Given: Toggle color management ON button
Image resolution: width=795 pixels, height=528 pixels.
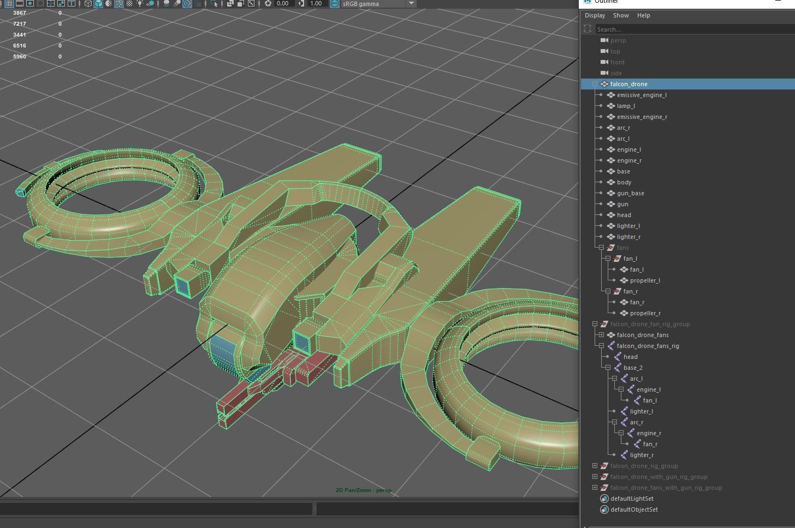Looking at the screenshot, I should click(x=334, y=3).
